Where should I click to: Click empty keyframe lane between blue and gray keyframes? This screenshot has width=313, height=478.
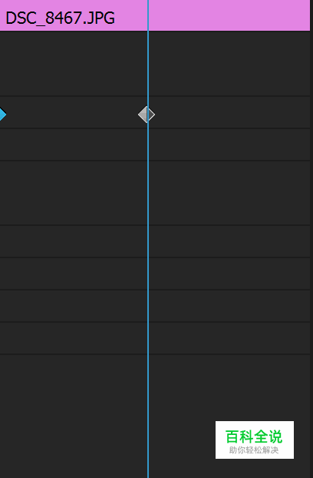point(72,113)
